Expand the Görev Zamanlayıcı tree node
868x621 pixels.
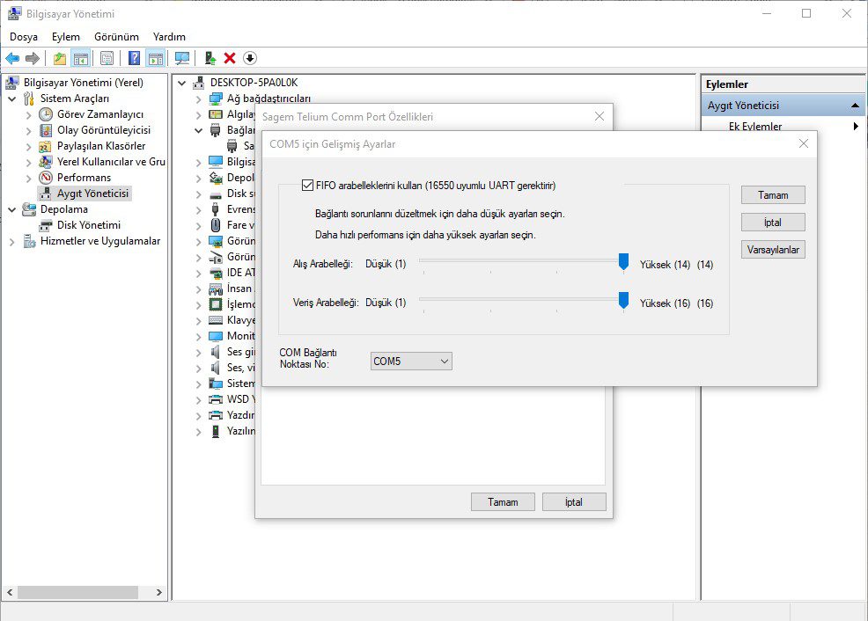[x=28, y=114]
